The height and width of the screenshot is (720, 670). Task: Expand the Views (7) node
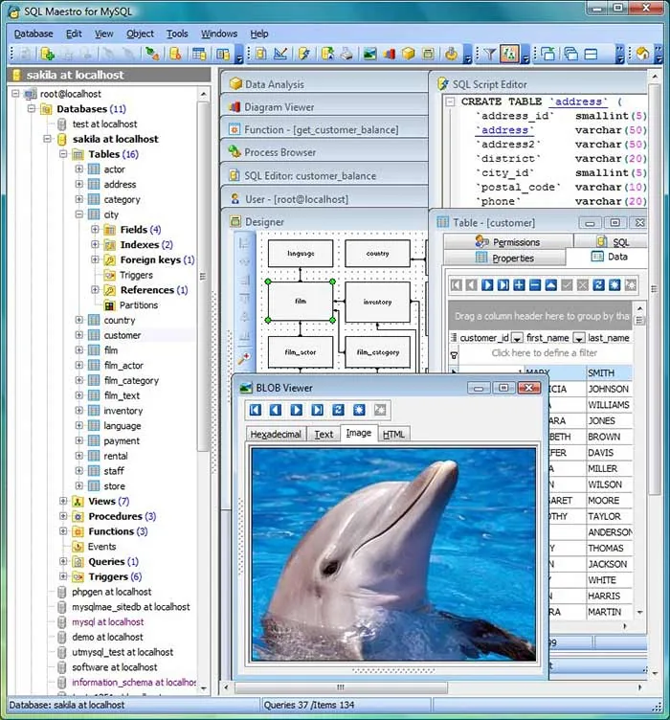(63, 501)
